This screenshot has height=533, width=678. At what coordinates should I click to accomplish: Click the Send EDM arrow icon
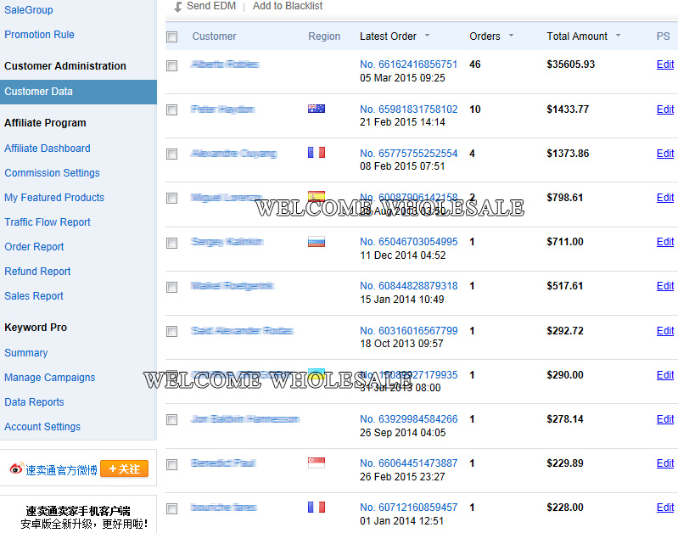click(x=177, y=7)
